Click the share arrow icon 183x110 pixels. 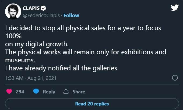point(65,92)
